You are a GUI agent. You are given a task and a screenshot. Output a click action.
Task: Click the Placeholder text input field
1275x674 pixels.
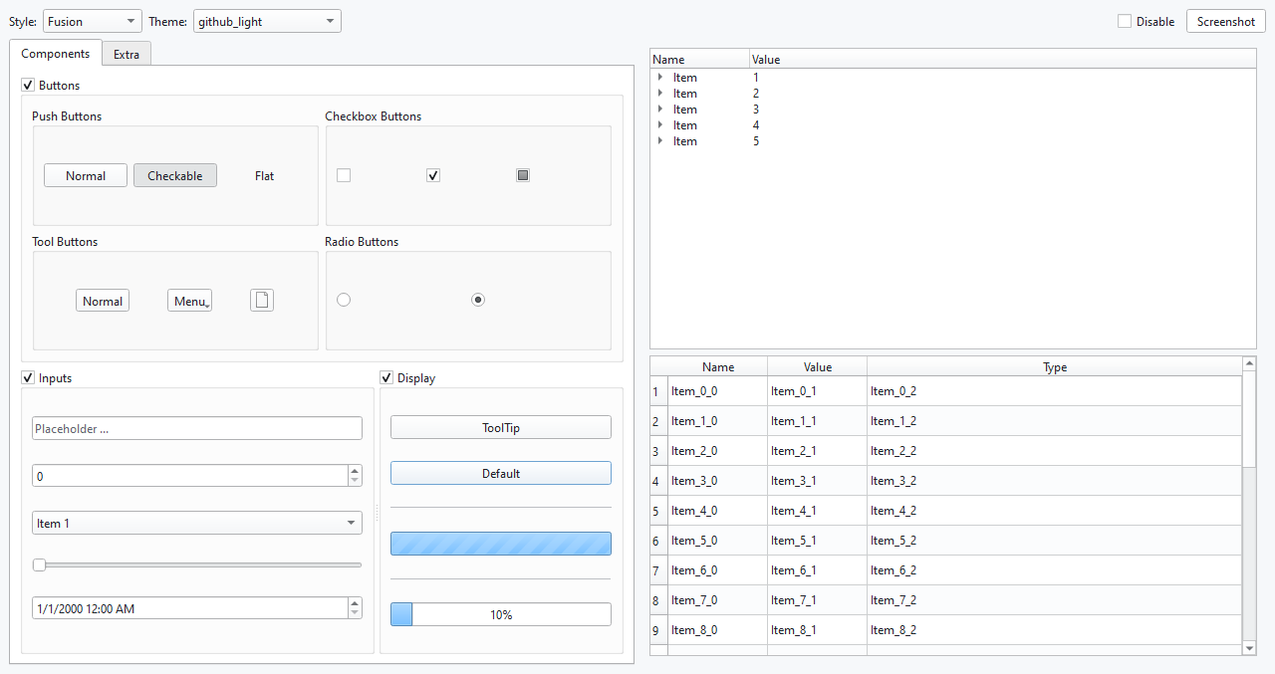click(x=197, y=428)
